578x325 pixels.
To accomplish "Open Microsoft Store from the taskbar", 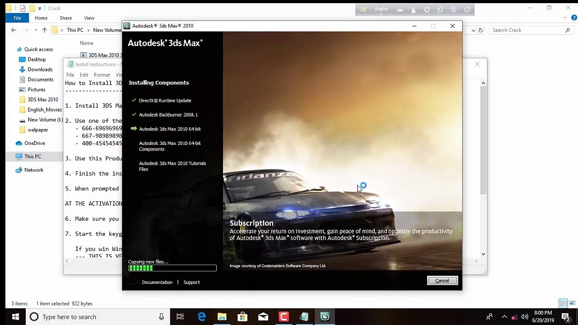I will coord(242,317).
